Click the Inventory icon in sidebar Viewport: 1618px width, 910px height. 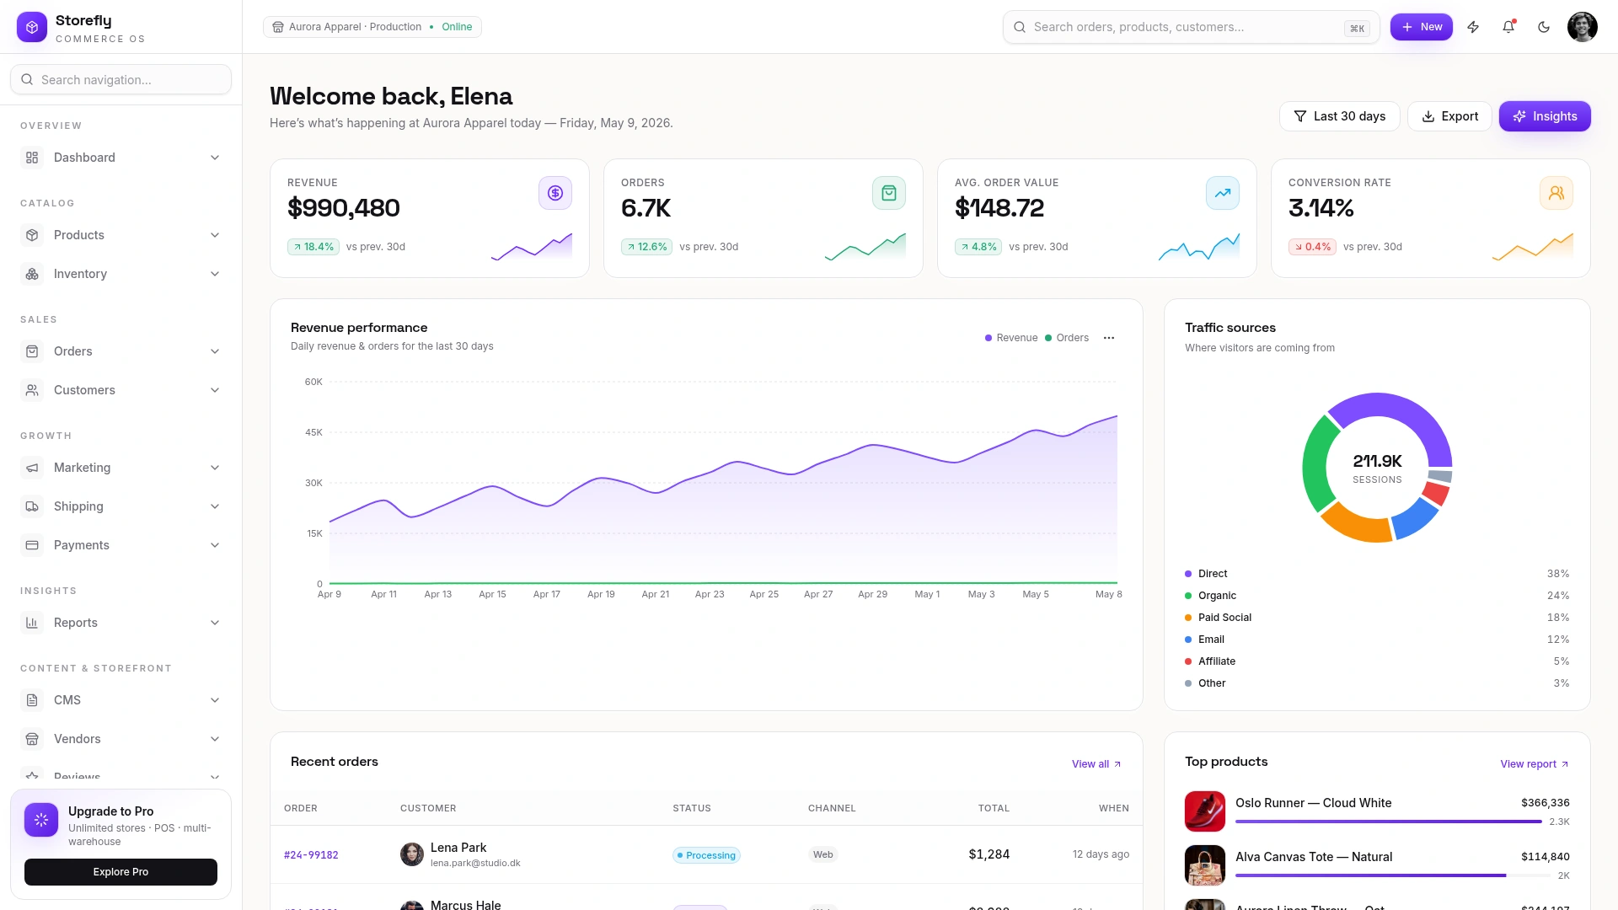32,274
